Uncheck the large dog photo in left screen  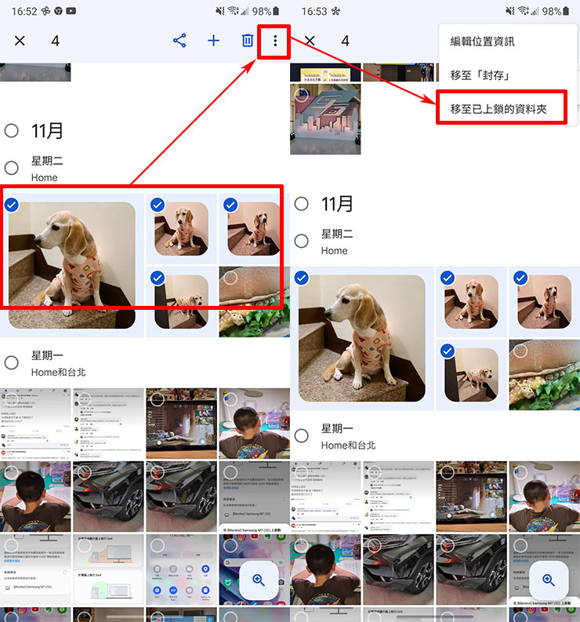coord(12,205)
